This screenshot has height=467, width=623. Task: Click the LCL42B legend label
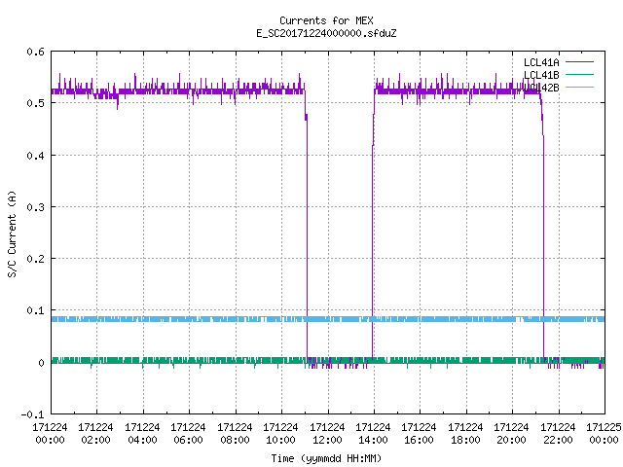pyautogui.click(x=541, y=88)
